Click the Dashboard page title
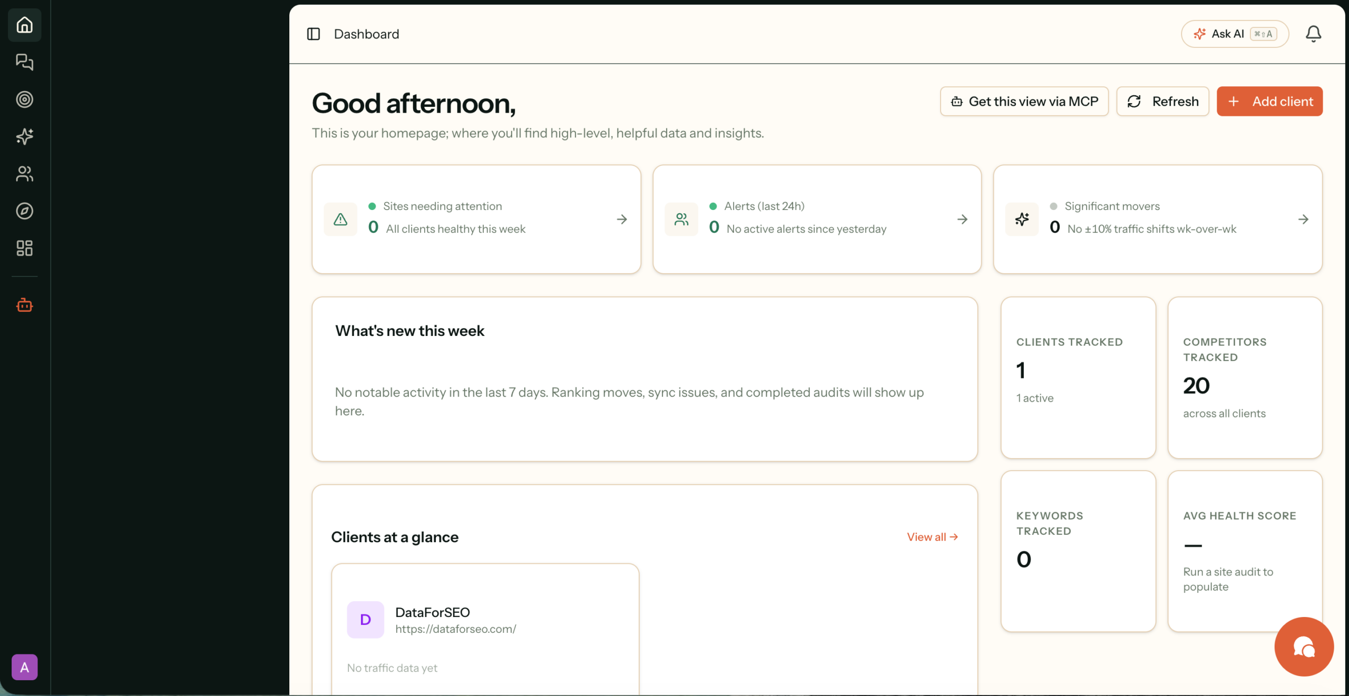Image resolution: width=1349 pixels, height=696 pixels. pos(366,34)
